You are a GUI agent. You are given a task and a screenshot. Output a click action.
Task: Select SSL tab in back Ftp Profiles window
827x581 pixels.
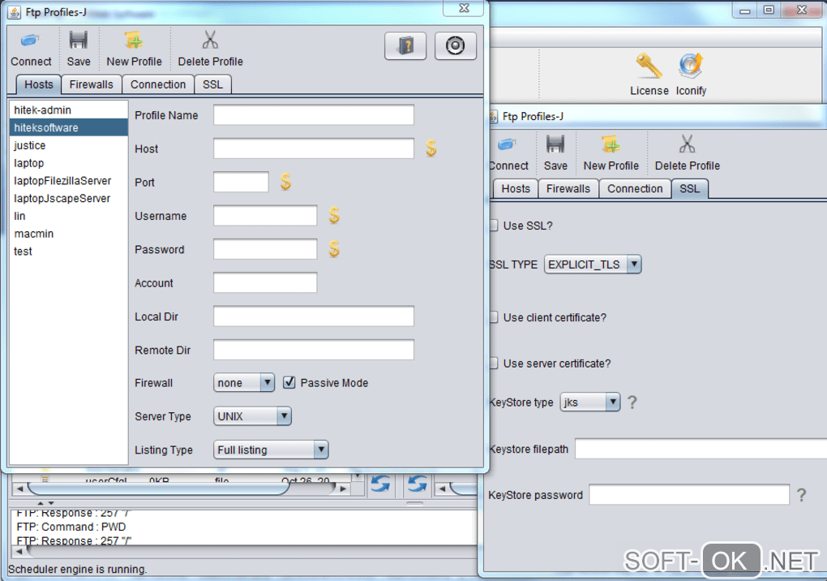click(x=689, y=188)
